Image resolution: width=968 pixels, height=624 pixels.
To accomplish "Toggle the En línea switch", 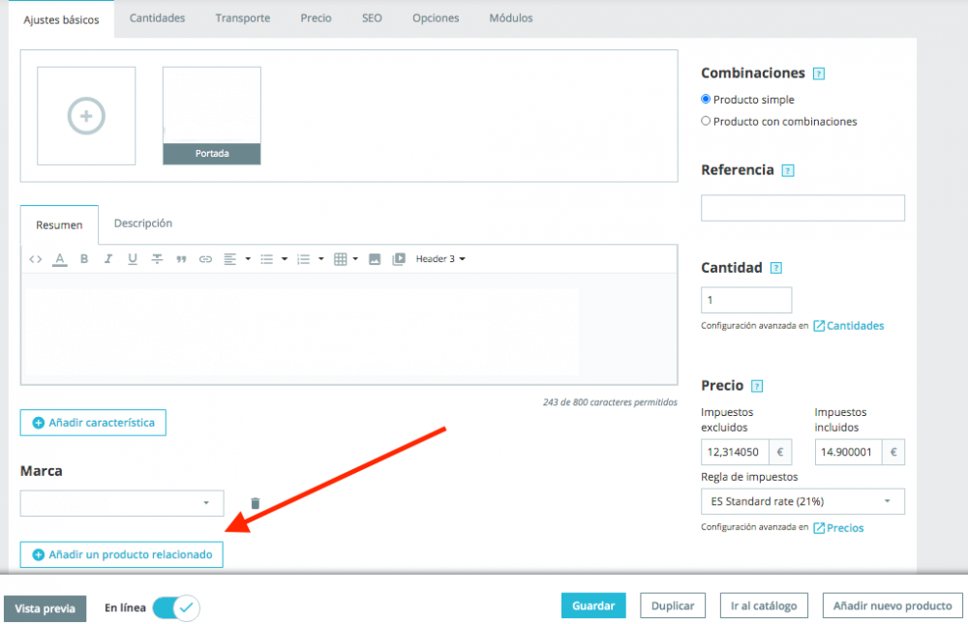I will [x=176, y=608].
